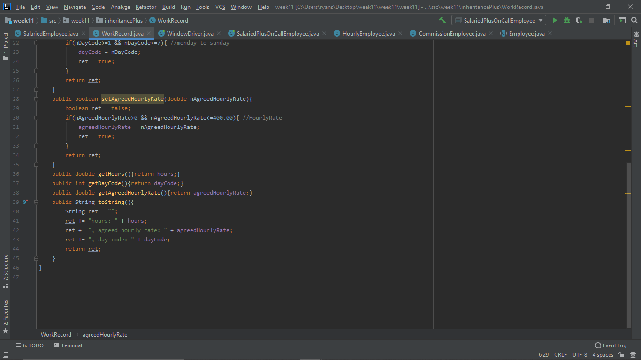The width and height of the screenshot is (641, 360).
Task: Toggle the Structure tool window sidebar
Action: tap(6, 267)
